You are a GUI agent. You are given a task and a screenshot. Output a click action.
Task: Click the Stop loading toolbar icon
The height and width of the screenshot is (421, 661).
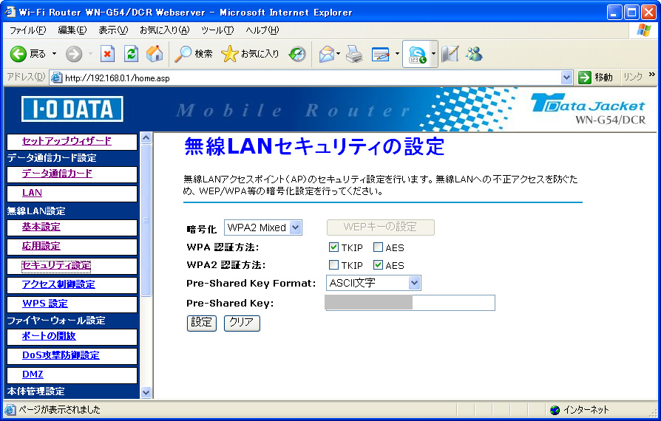(108, 54)
